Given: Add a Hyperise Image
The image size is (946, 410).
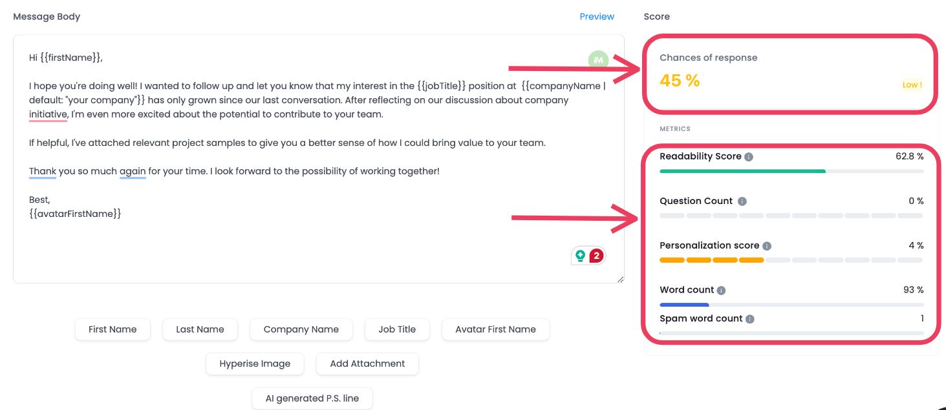Looking at the screenshot, I should (x=255, y=364).
